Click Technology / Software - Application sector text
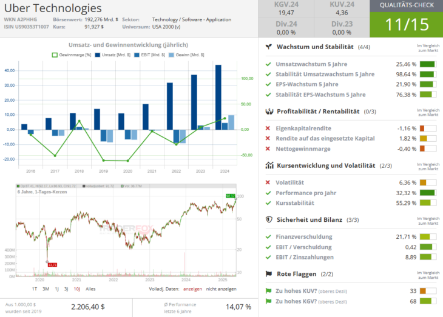 click(x=192, y=19)
